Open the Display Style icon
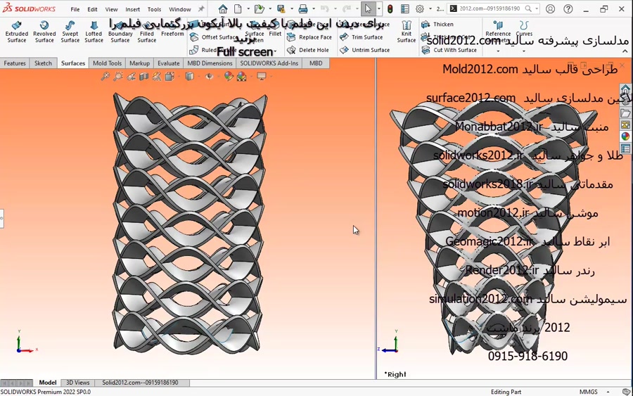Image resolution: width=633 pixels, height=396 pixels. (x=190, y=76)
